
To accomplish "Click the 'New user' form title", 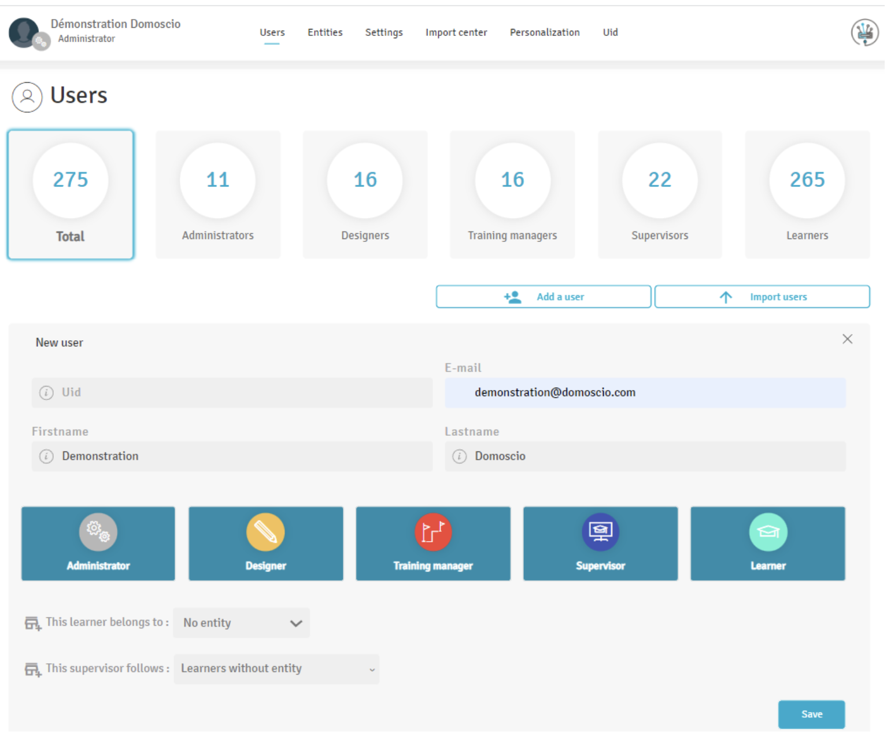I will point(60,343).
